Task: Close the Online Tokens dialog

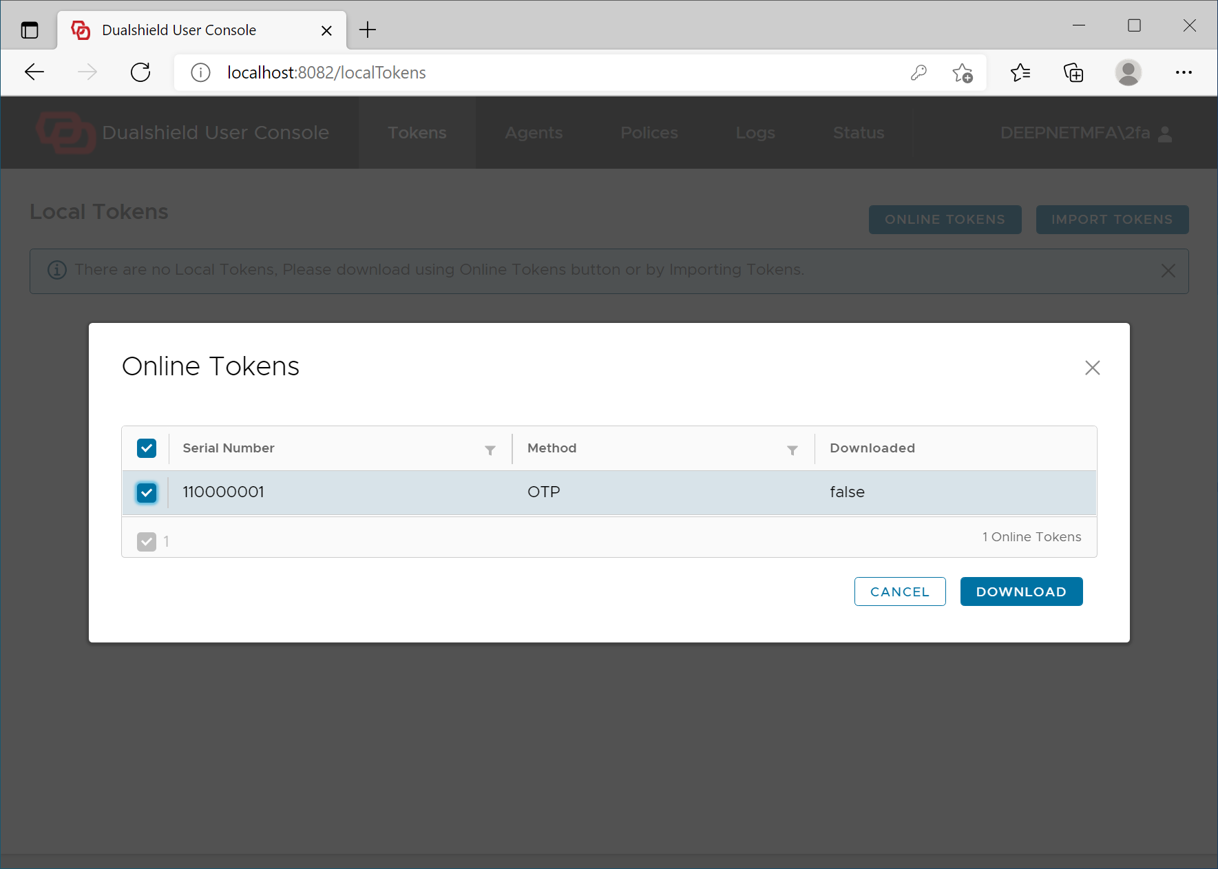Action: point(1092,368)
